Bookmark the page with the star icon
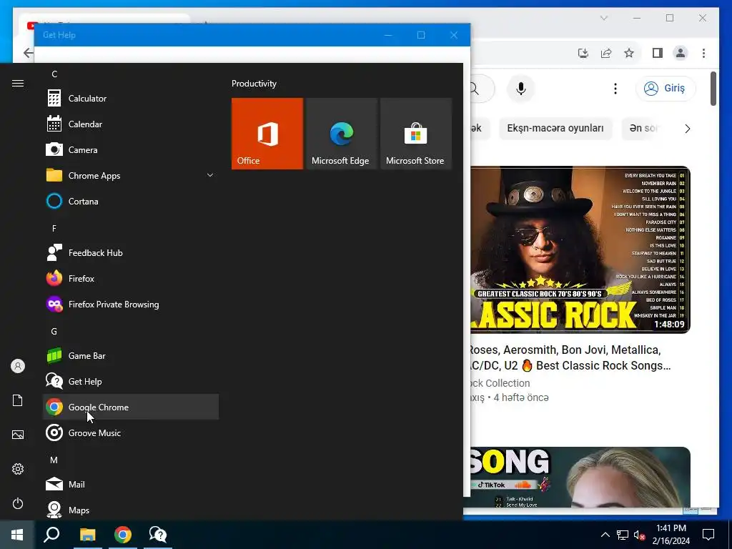The image size is (732, 549). 629,53
